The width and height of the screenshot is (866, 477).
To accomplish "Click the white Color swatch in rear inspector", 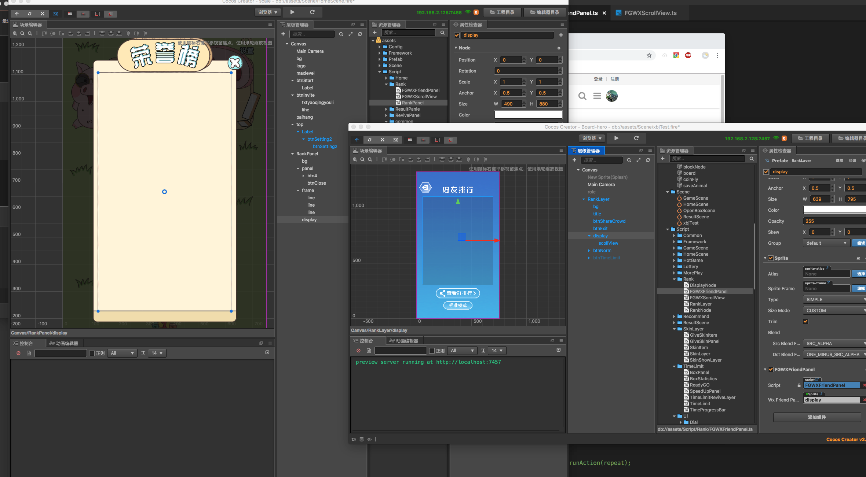I will coord(528,115).
